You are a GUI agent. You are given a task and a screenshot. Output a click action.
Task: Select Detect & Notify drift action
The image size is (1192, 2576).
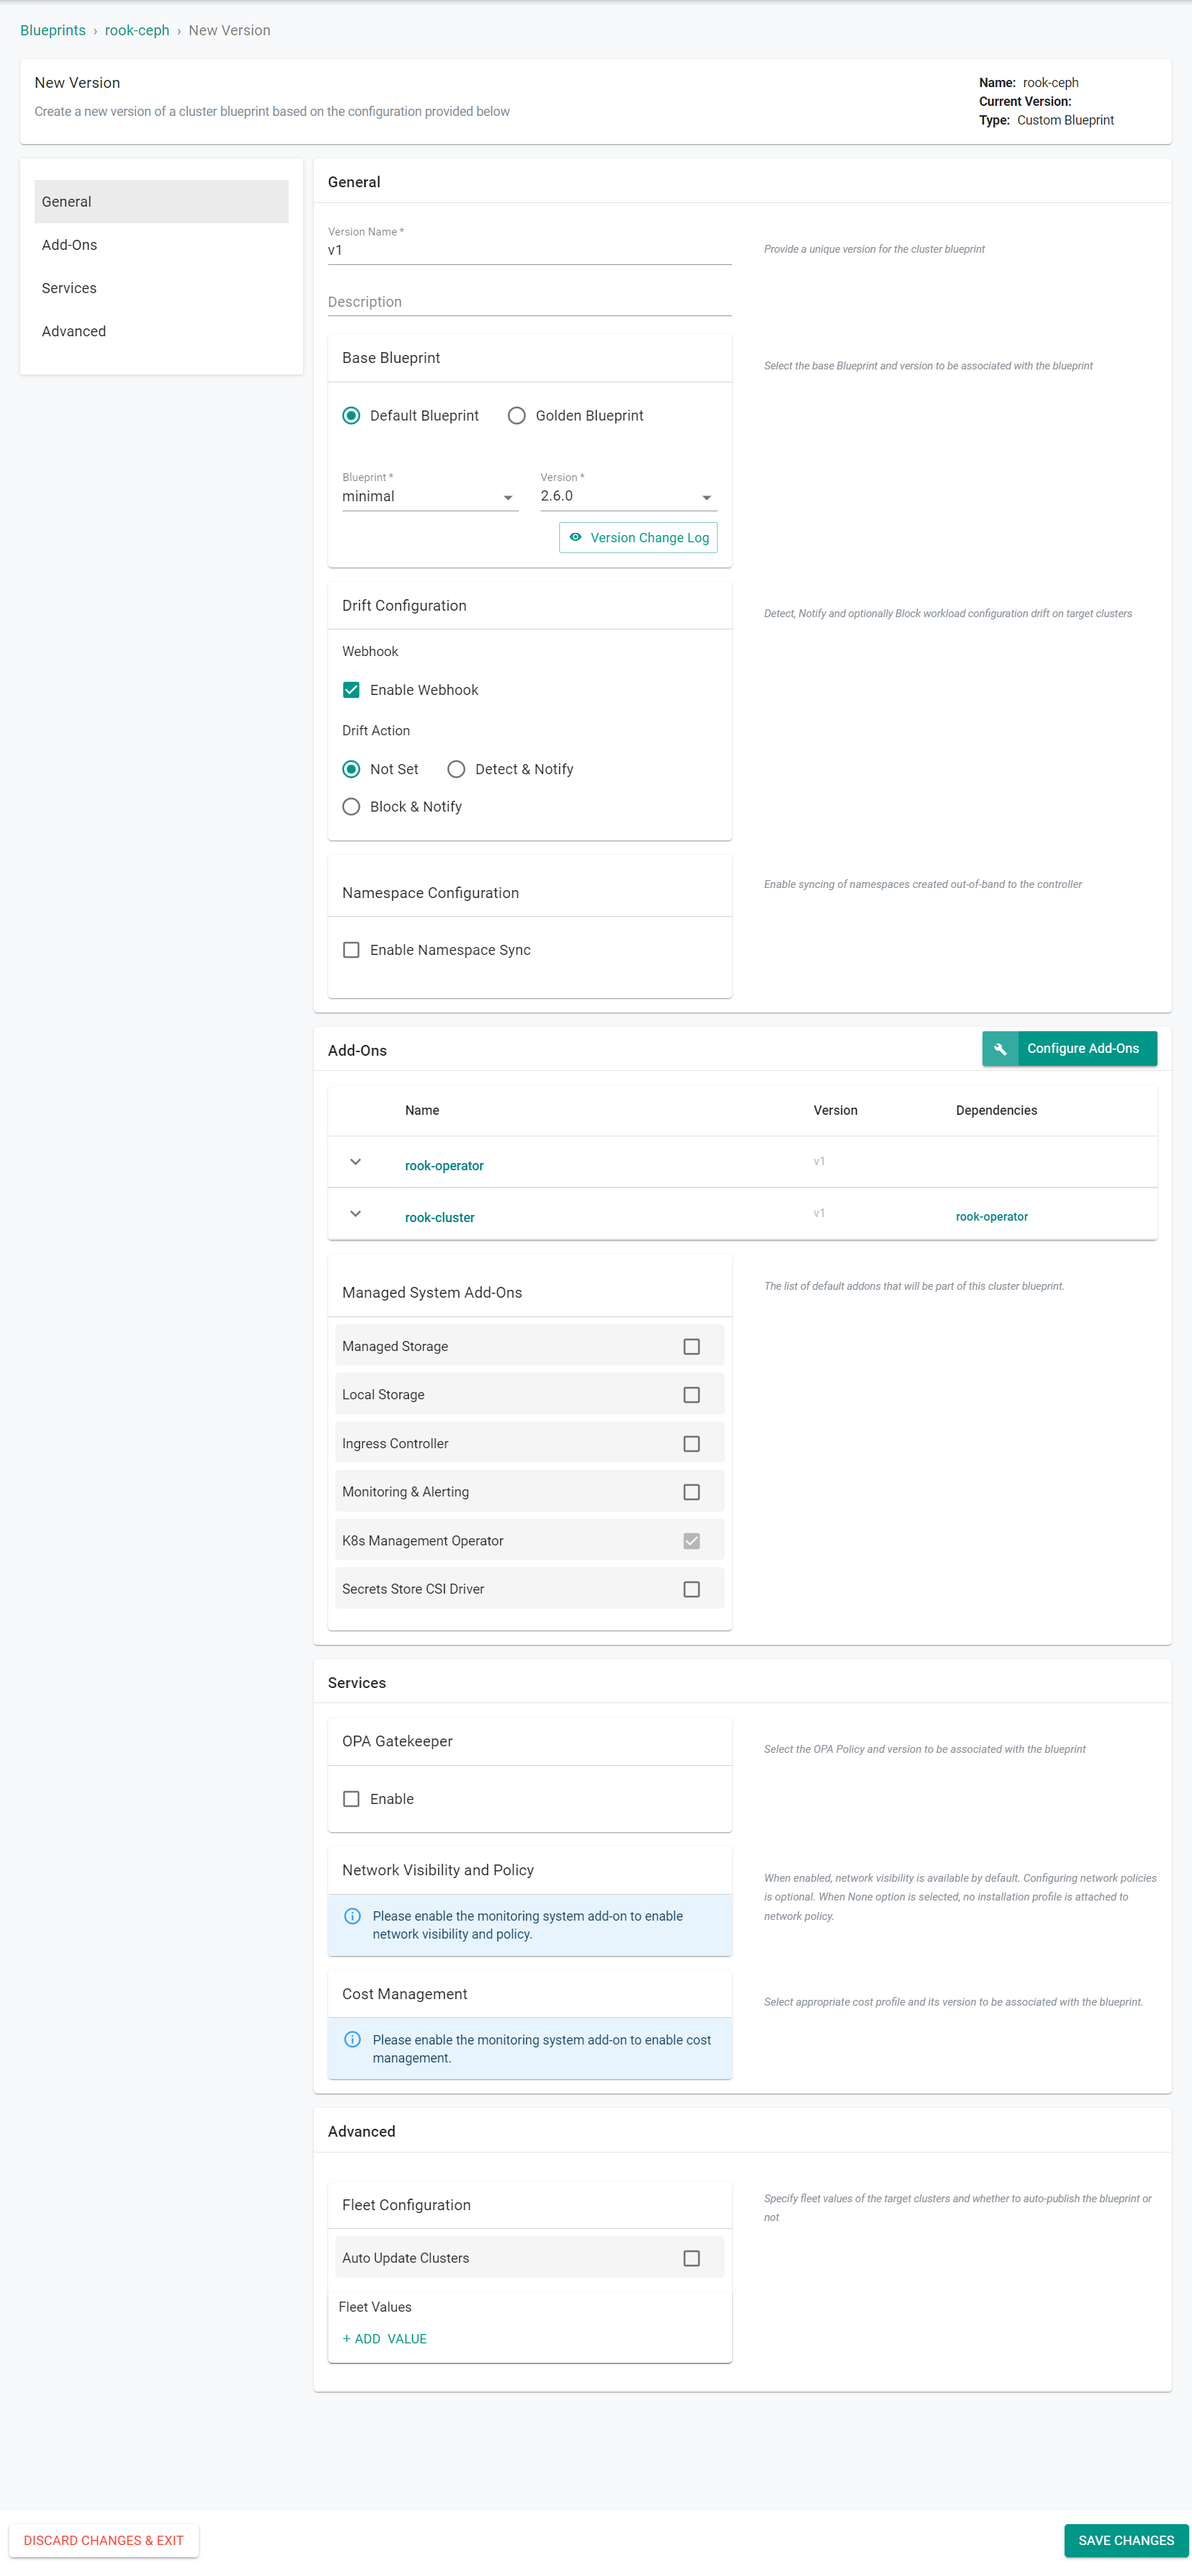[x=456, y=769]
